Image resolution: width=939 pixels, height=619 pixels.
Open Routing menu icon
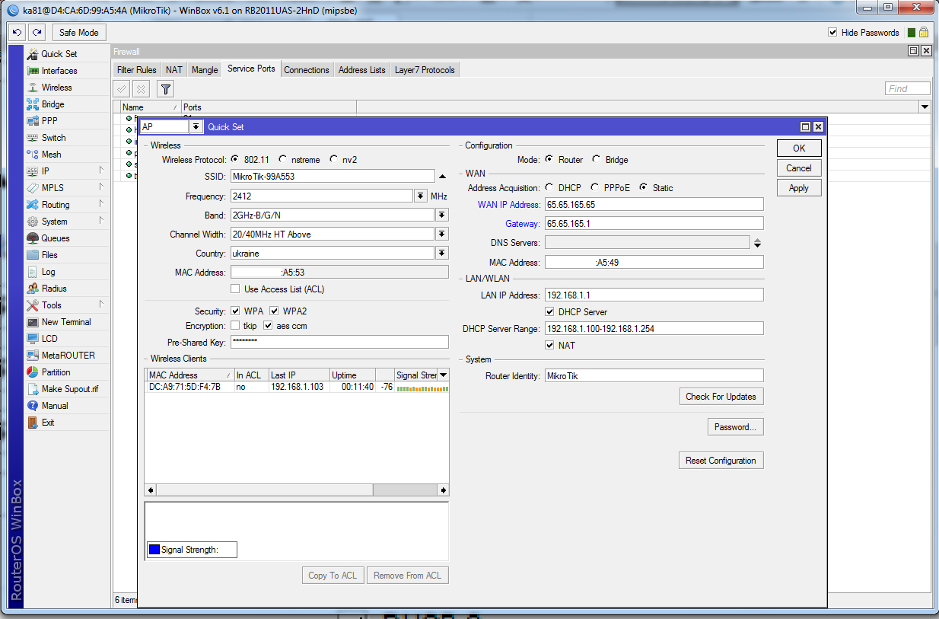tap(33, 205)
